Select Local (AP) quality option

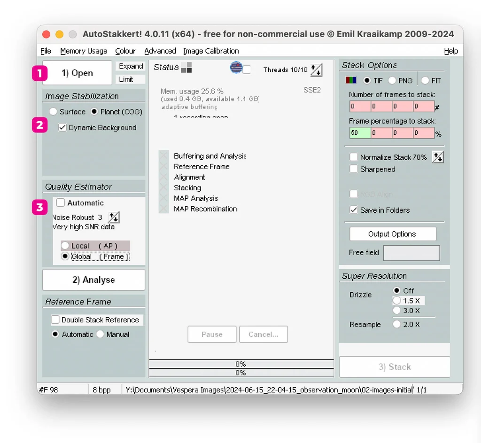point(65,246)
